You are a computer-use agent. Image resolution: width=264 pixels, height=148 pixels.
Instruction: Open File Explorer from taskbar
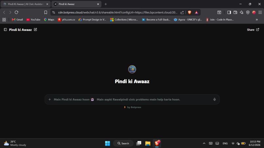pyautogui.click(x=148, y=143)
